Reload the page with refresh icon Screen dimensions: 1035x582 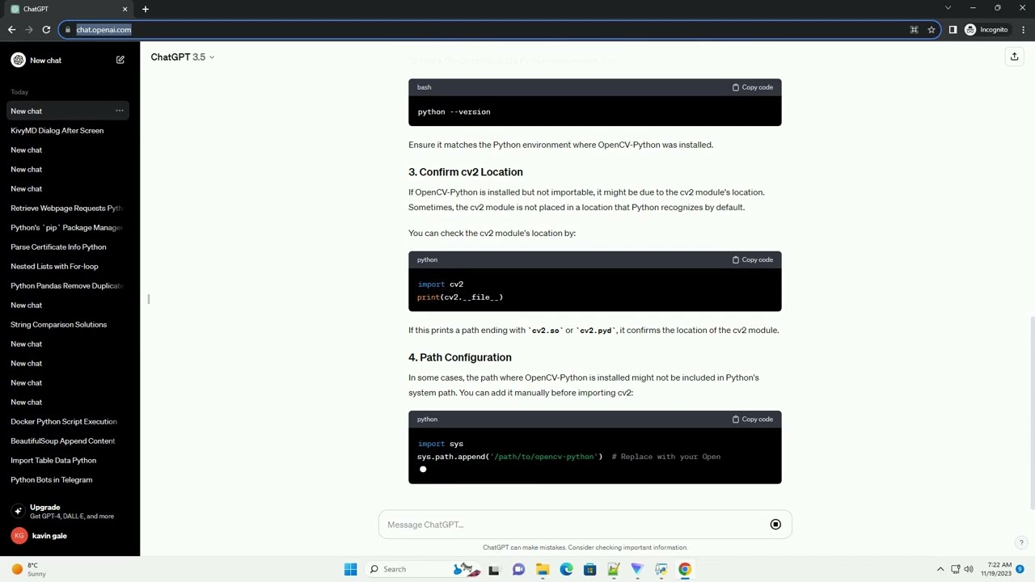tap(46, 30)
